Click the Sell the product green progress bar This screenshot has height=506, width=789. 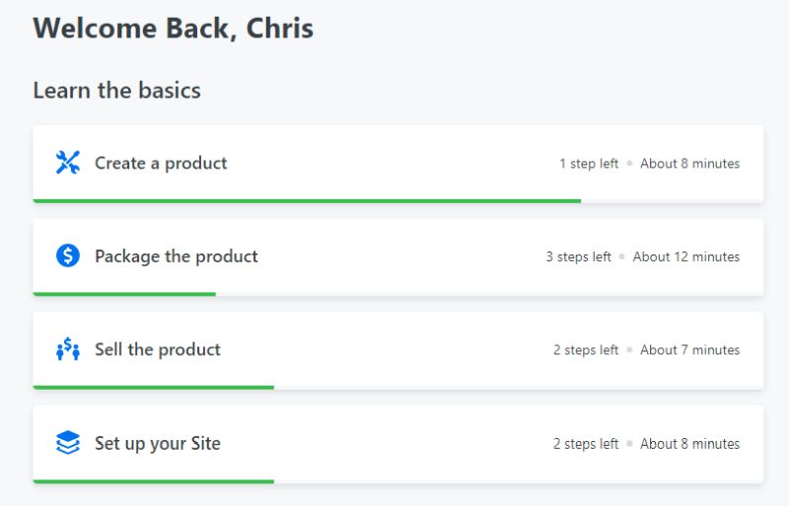(x=154, y=388)
